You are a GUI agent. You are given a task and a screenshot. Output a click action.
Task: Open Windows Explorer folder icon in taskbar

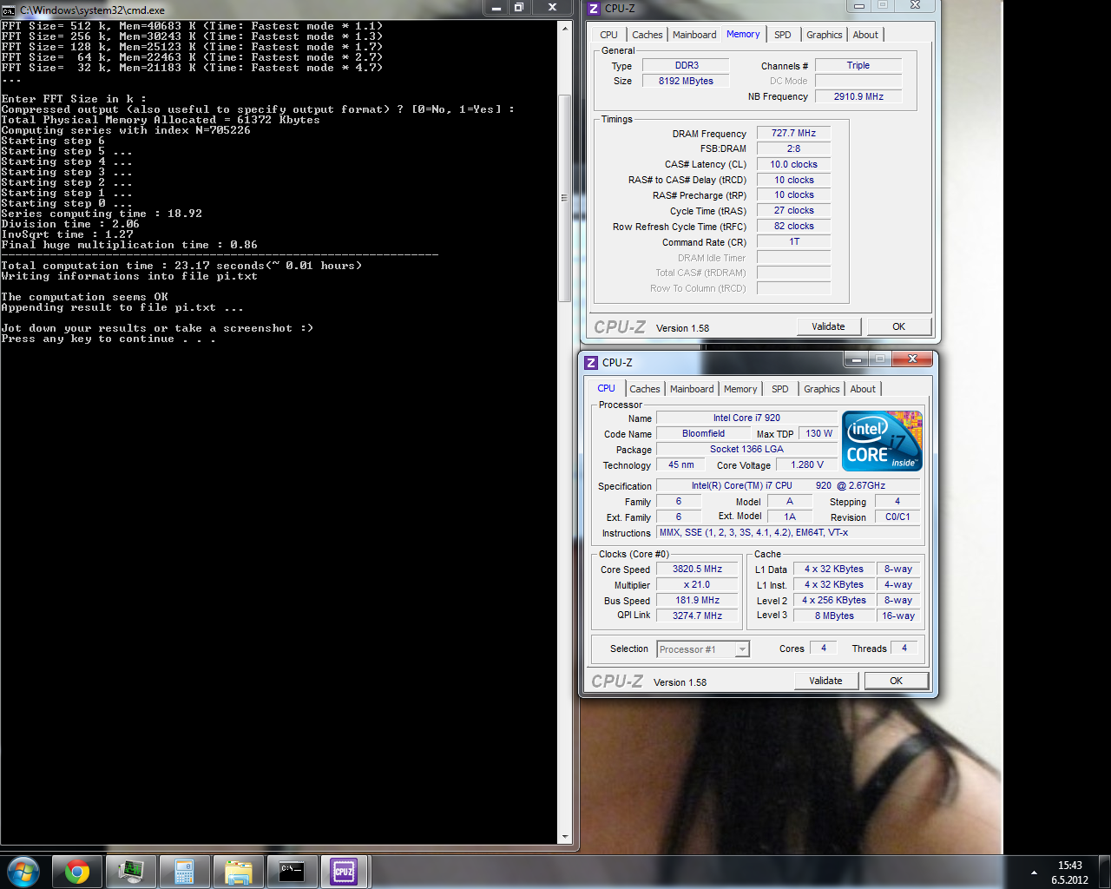tap(238, 871)
